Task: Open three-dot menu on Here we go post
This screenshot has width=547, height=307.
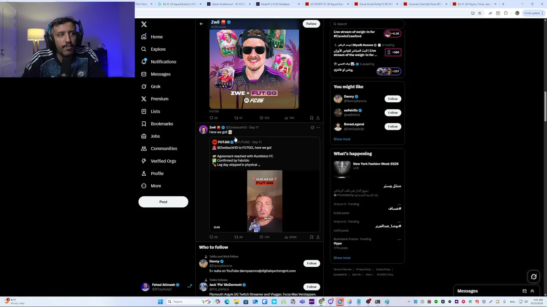Action: pyautogui.click(x=318, y=127)
